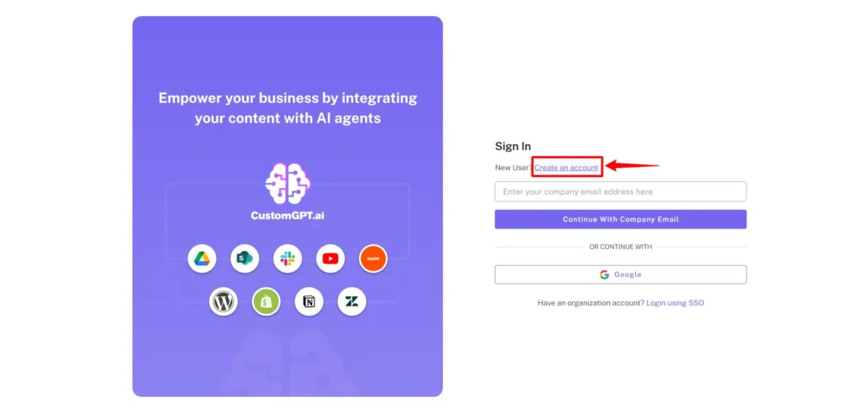Select the WordPress integration icon
The height and width of the screenshot is (413, 859).
pos(223,301)
